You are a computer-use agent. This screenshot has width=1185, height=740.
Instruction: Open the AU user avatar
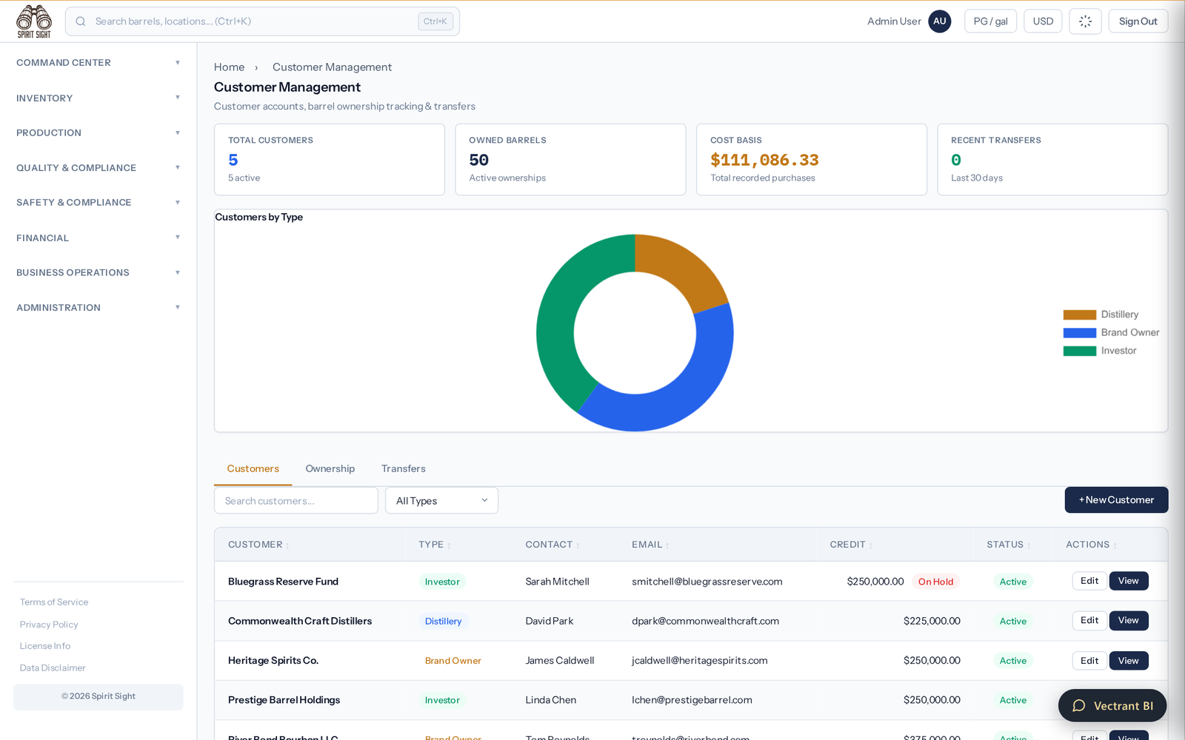point(940,21)
